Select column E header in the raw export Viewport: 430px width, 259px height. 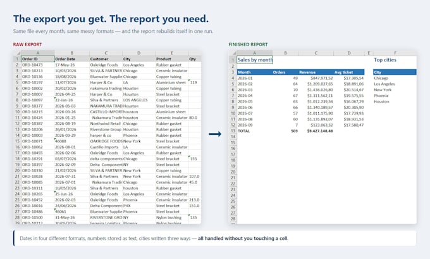pyautogui.click(x=171, y=53)
